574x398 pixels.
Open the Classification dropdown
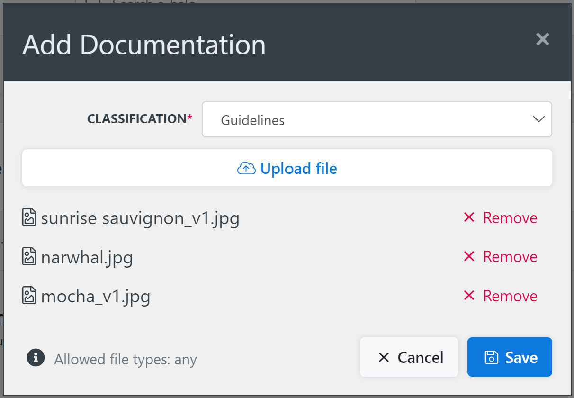point(377,119)
